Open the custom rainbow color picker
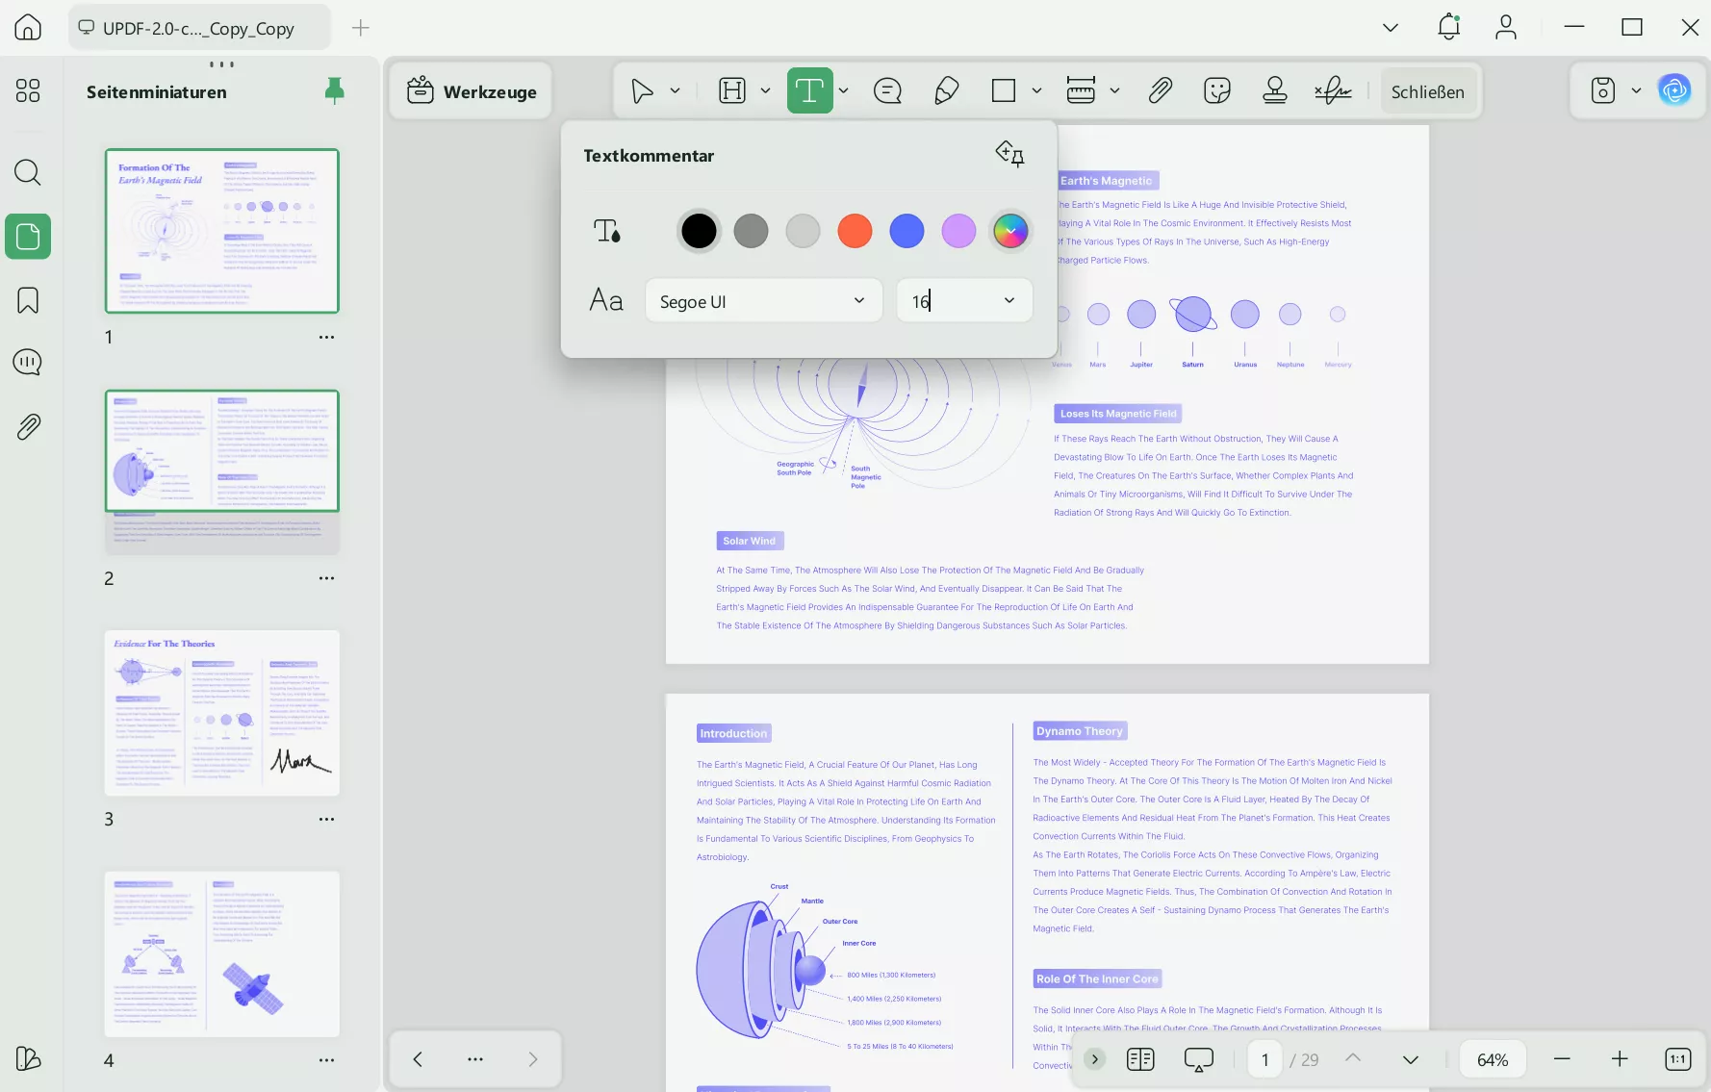 1010,231
